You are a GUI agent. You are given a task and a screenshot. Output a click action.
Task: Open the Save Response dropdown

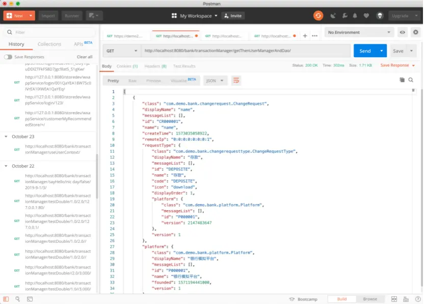[x=397, y=65]
